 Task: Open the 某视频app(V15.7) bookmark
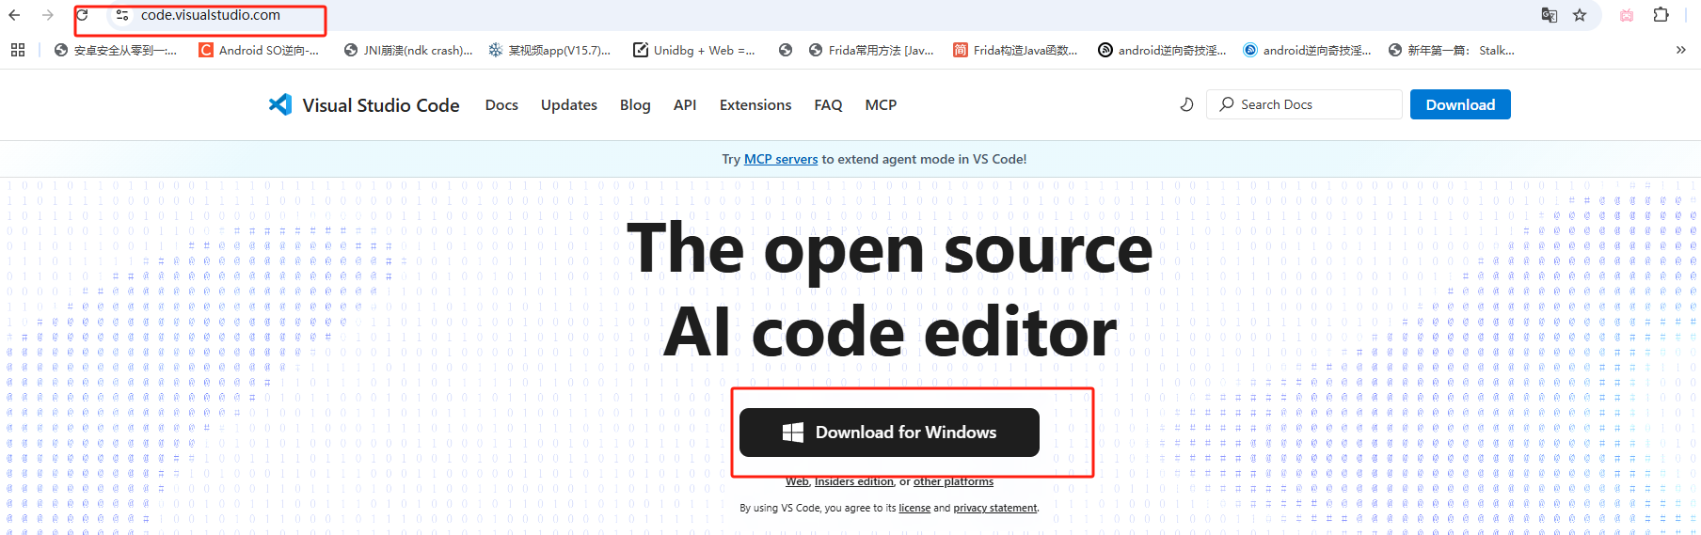549,51
